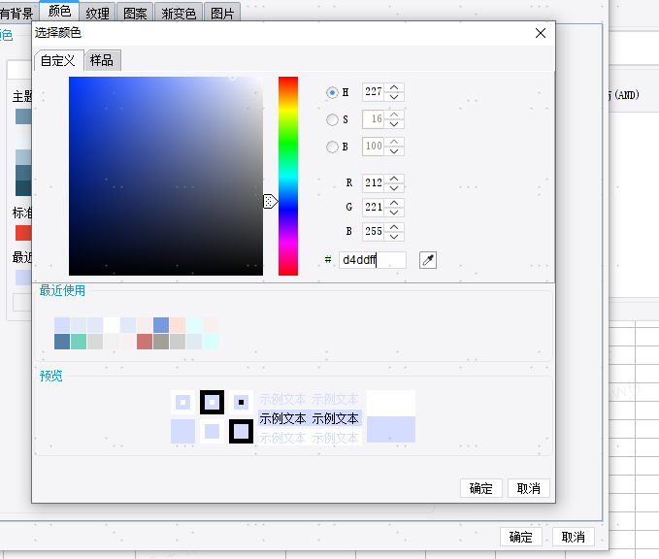This screenshot has width=659, height=559.
Task: Open the 图案 tab in the background dialog
Action: point(135,13)
